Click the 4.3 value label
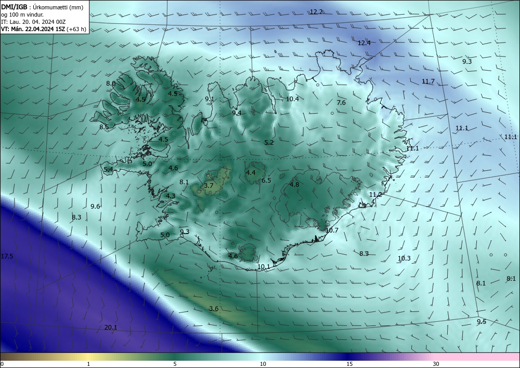The height and width of the screenshot is (368, 520). pyautogui.click(x=171, y=196)
